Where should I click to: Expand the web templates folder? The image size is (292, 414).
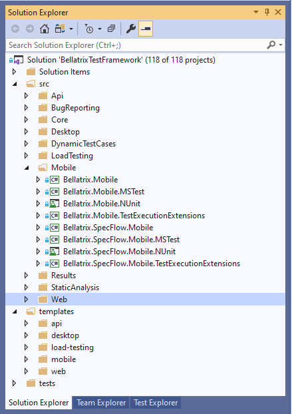tap(27, 371)
